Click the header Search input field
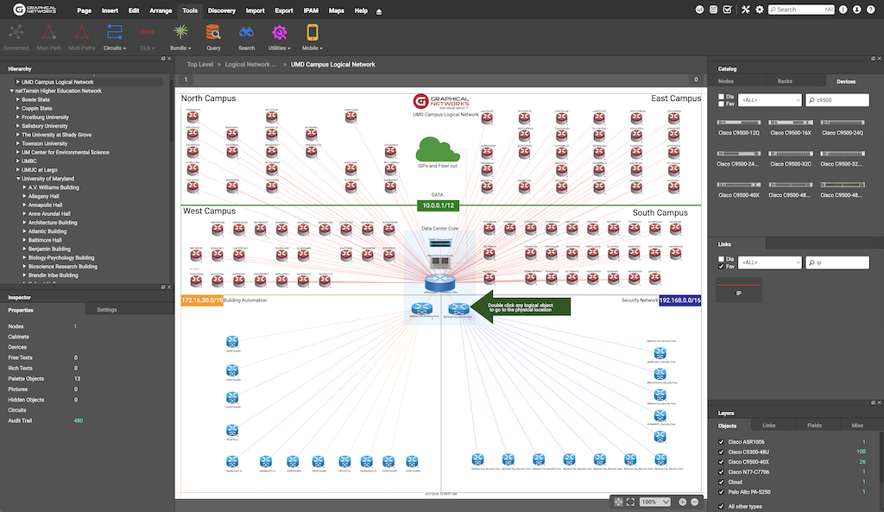Screen dimensions: 884x512 click(801, 9)
